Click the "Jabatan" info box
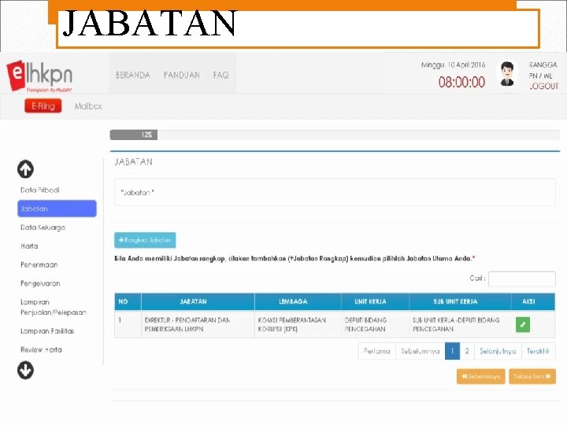The width and height of the screenshot is (567, 425). point(335,192)
